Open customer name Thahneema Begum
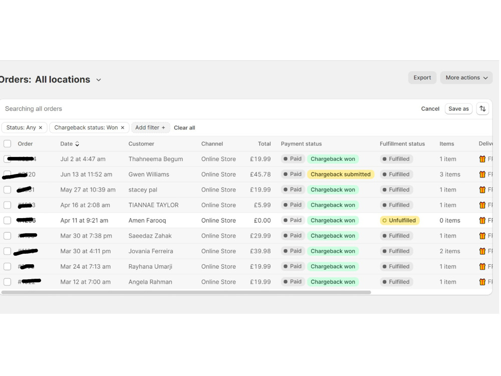 [x=156, y=159]
